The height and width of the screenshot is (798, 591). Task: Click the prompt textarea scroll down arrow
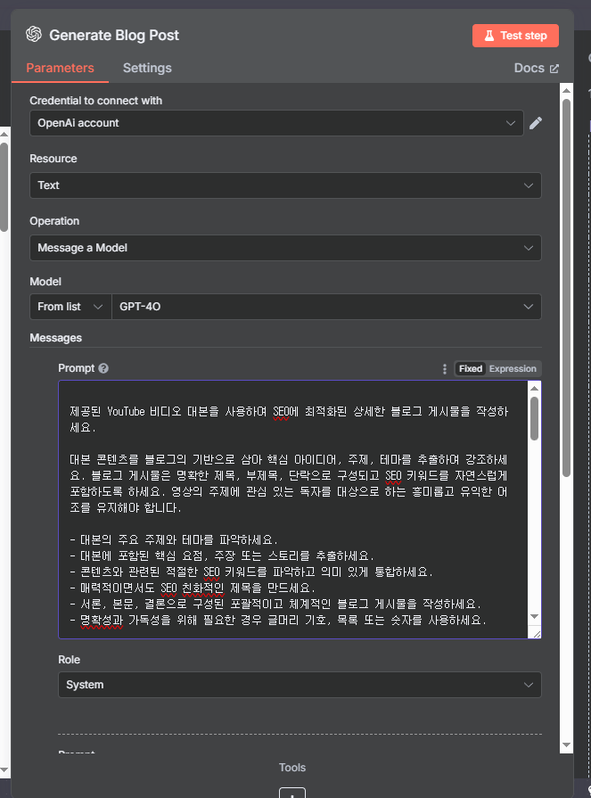click(x=534, y=616)
